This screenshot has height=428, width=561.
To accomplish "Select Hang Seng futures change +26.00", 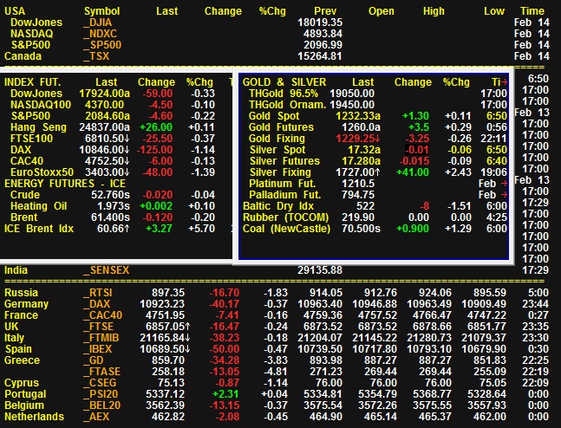I will pos(156,127).
